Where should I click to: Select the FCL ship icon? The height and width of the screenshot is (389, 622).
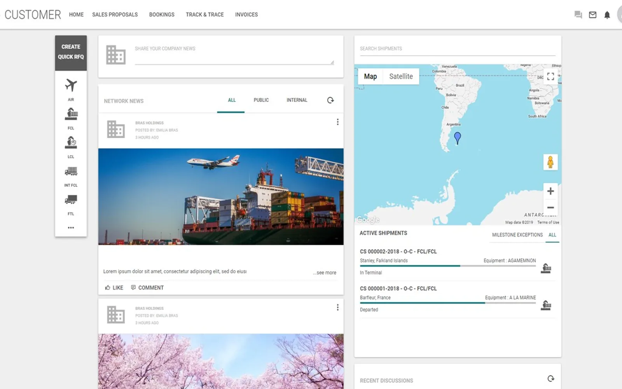71,114
